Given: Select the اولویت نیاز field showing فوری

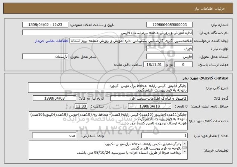Looking at the screenshot, I should tap(170, 49).
